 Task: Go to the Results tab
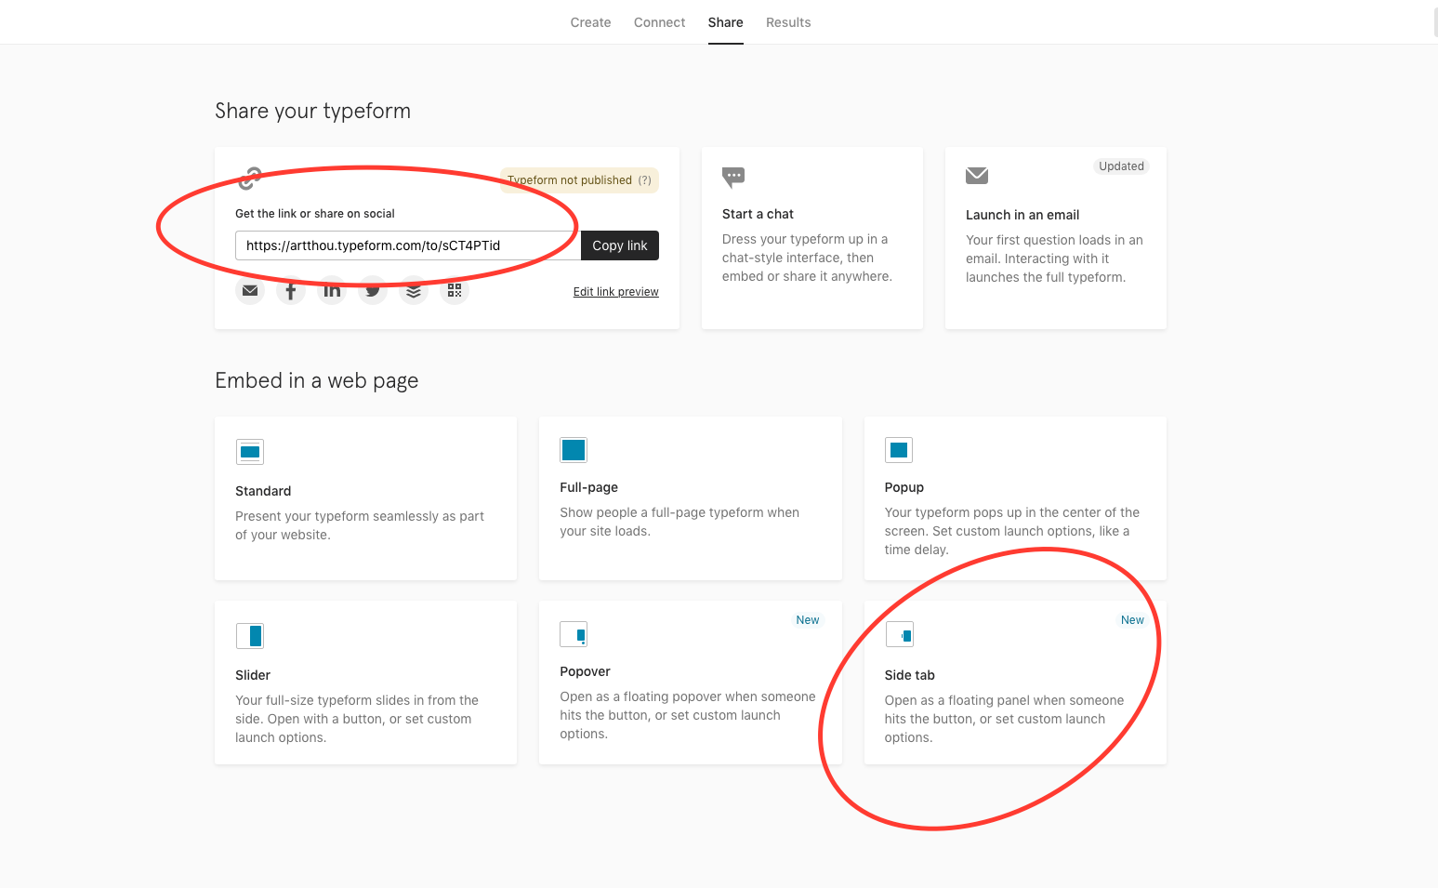click(x=788, y=22)
